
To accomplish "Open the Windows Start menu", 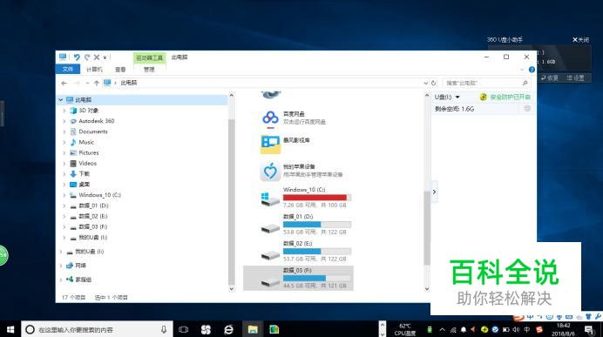I will pyautogui.click(x=10, y=329).
